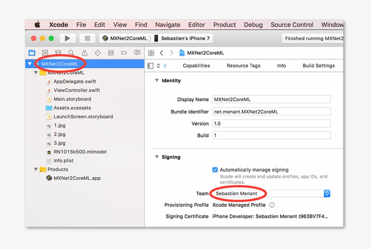The image size is (371, 249).
Task: Select MXNet2CoreML.app product
Action: 77,178
